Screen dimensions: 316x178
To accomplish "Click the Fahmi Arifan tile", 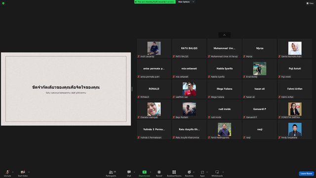I will tap(295, 89).
